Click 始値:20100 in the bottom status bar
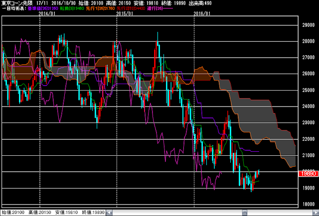Viewport: 319px width, 216px height. tap(13, 213)
